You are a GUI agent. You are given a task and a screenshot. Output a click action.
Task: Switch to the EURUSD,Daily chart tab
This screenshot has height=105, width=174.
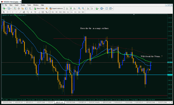[x=7, y=102]
